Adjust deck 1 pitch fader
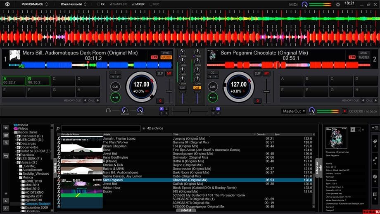The height and width of the screenshot is (214, 380). point(169,91)
